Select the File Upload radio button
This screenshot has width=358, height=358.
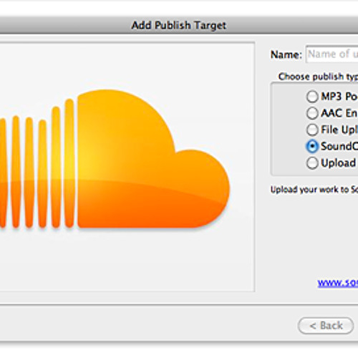pos(312,130)
